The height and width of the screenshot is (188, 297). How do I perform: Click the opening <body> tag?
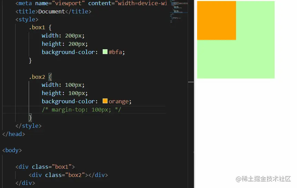click(x=12, y=150)
